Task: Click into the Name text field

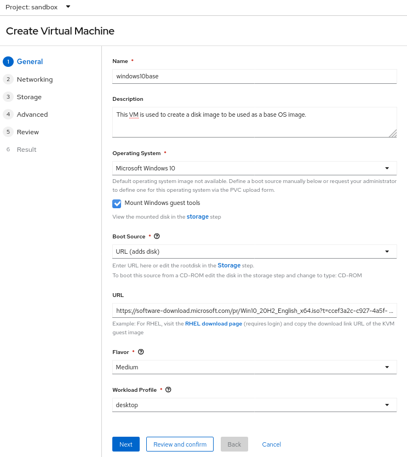Action: click(x=254, y=76)
